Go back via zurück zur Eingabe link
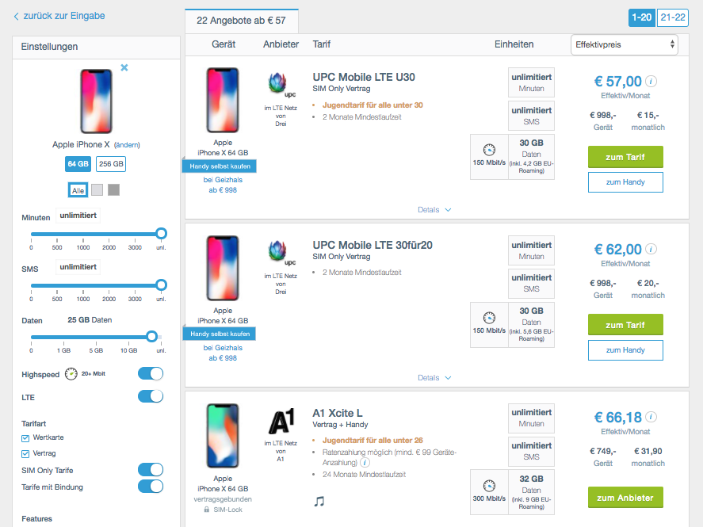Screen dimensions: 703x527 (x=59, y=16)
